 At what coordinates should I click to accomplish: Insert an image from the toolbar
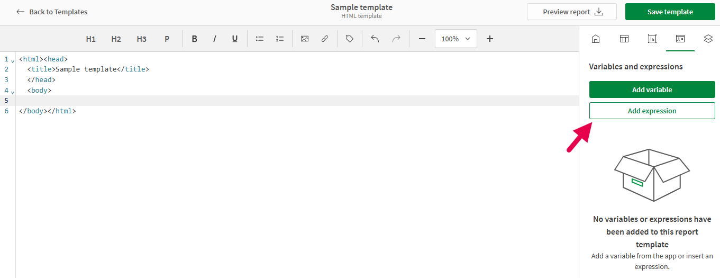tap(305, 39)
